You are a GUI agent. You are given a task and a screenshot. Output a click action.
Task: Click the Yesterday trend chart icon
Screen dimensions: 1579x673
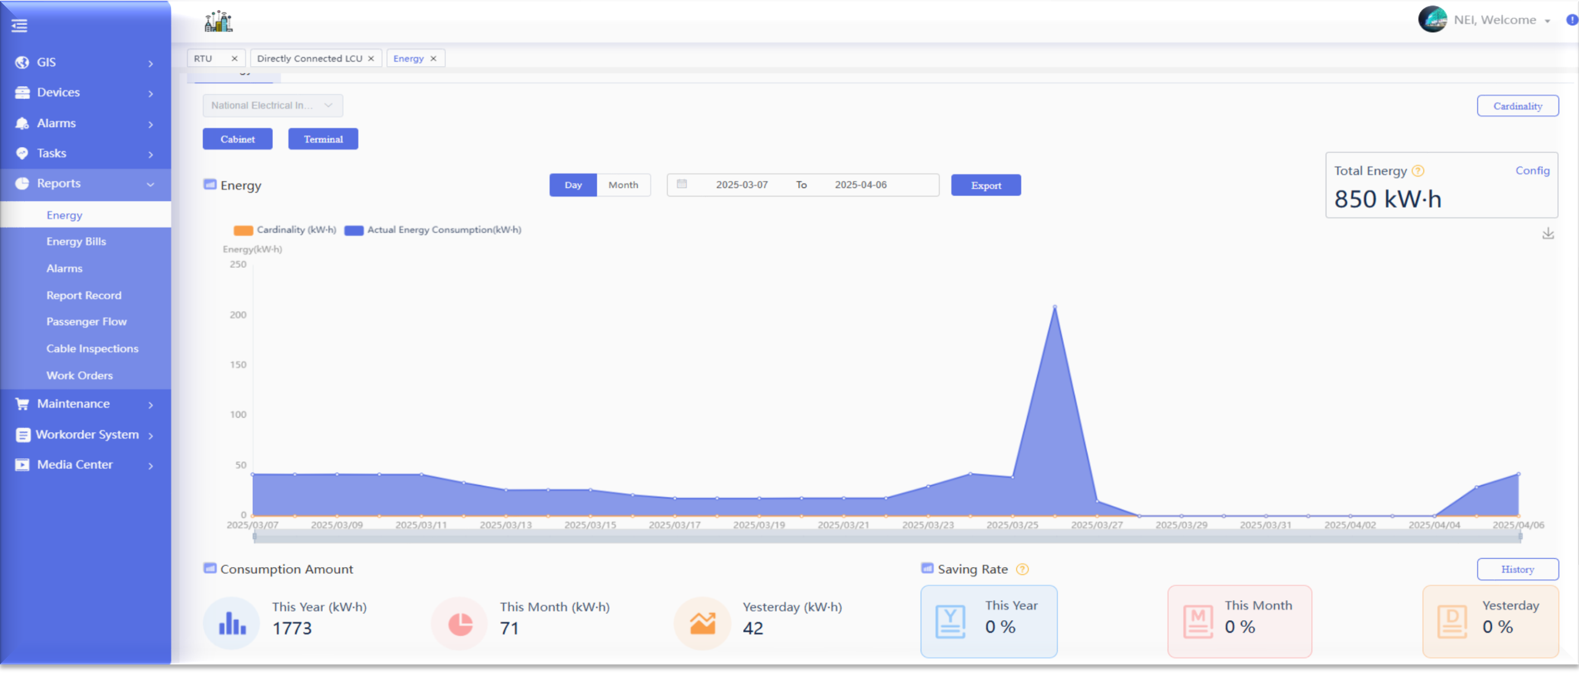pyautogui.click(x=702, y=623)
